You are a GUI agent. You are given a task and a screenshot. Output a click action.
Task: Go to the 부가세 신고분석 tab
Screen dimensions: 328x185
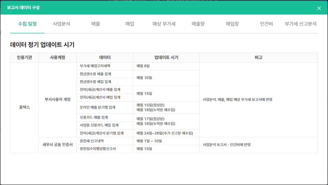coord(300,24)
